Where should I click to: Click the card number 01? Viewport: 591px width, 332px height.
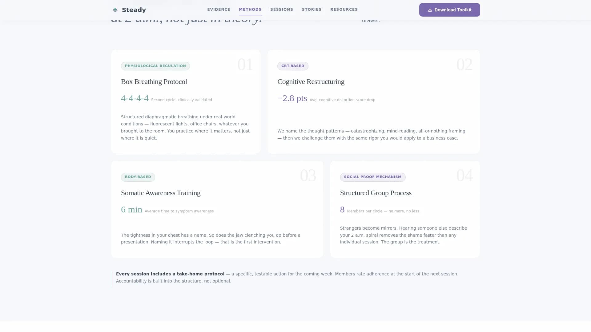click(x=245, y=65)
